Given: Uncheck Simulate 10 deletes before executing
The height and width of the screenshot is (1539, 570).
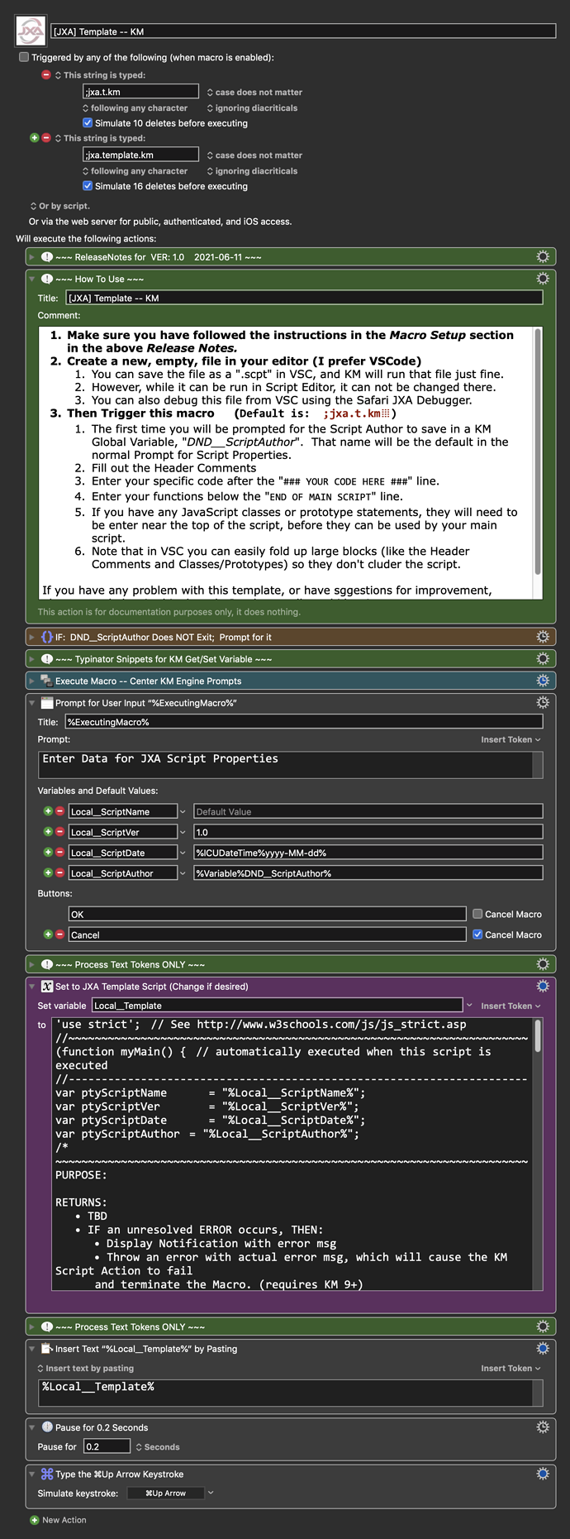Looking at the screenshot, I should [x=88, y=123].
